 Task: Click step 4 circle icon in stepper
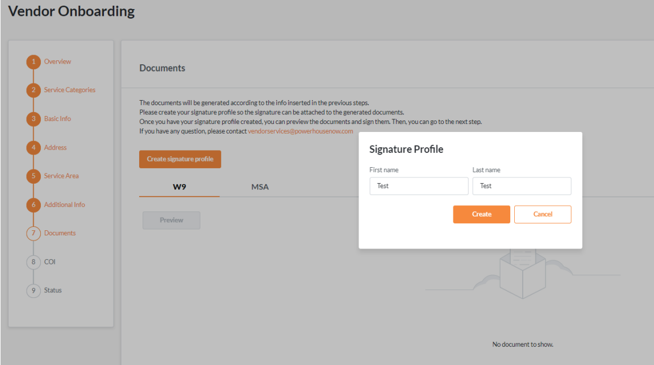[34, 148]
